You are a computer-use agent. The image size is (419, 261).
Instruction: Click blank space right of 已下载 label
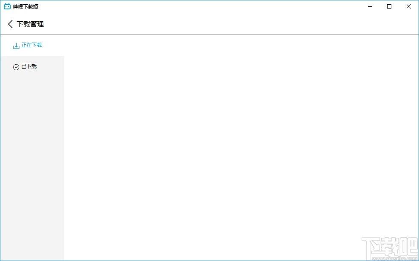[50, 67]
